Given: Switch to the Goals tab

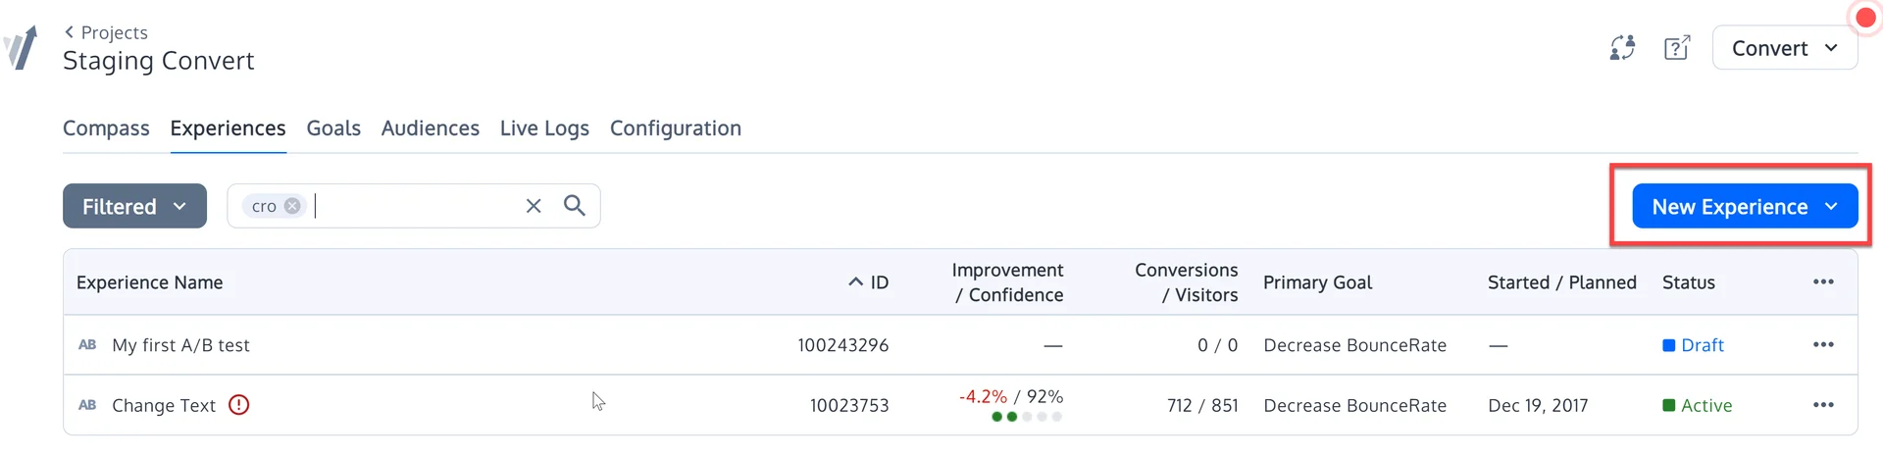Looking at the screenshot, I should pyautogui.click(x=333, y=128).
